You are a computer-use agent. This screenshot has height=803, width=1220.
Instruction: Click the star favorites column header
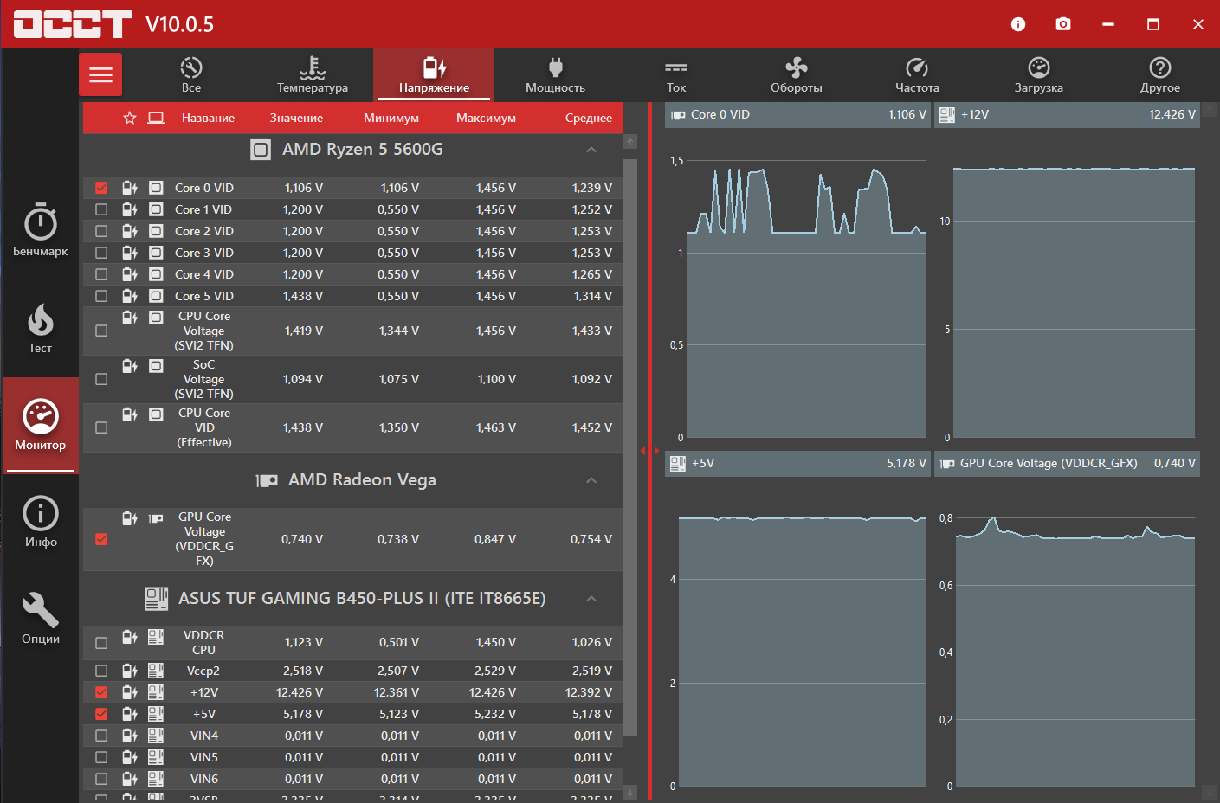(x=130, y=118)
